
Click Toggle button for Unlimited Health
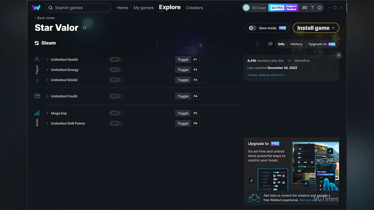(x=183, y=60)
